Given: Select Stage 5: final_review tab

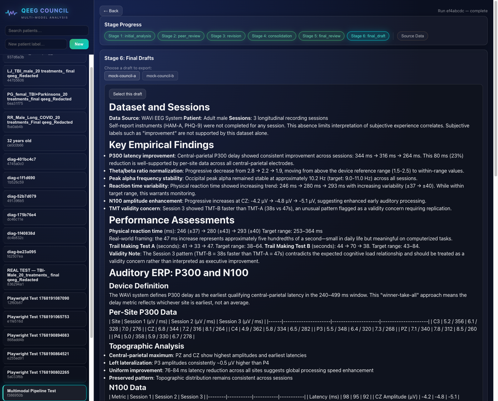Looking at the screenshot, I should click(321, 36).
